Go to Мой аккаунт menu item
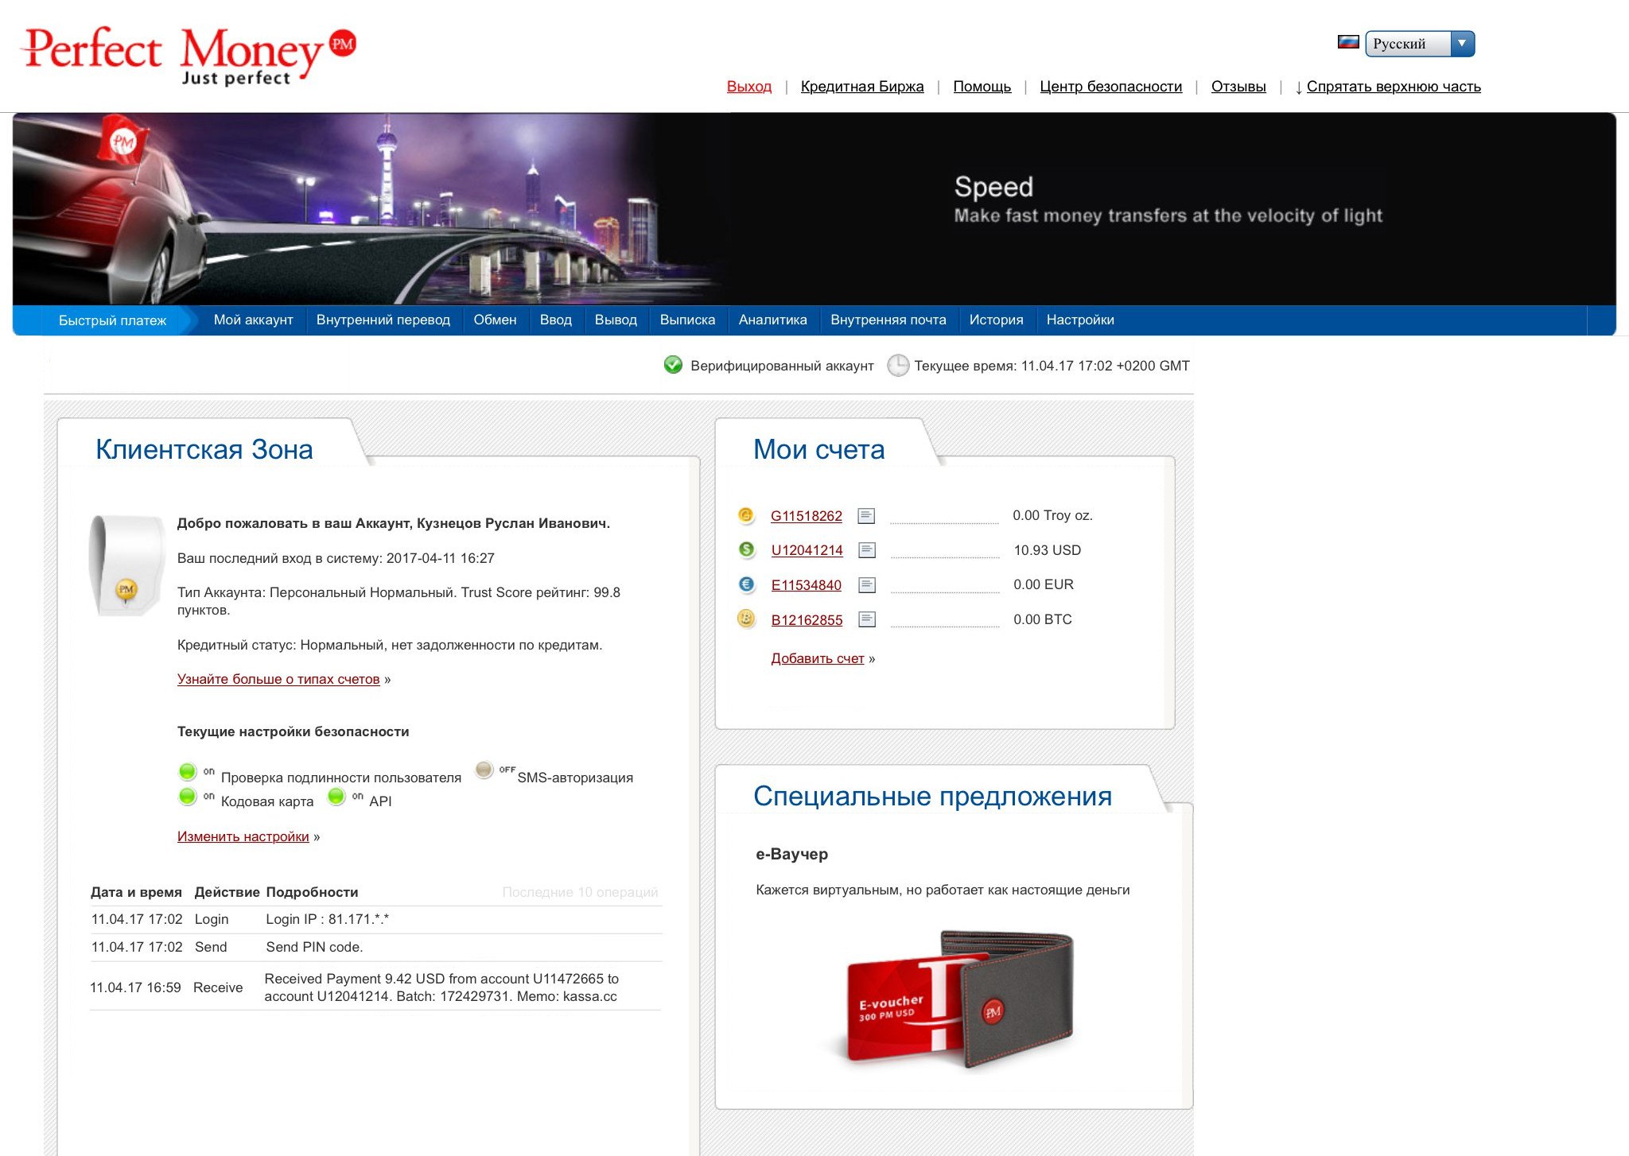The height and width of the screenshot is (1156, 1629). (x=254, y=320)
